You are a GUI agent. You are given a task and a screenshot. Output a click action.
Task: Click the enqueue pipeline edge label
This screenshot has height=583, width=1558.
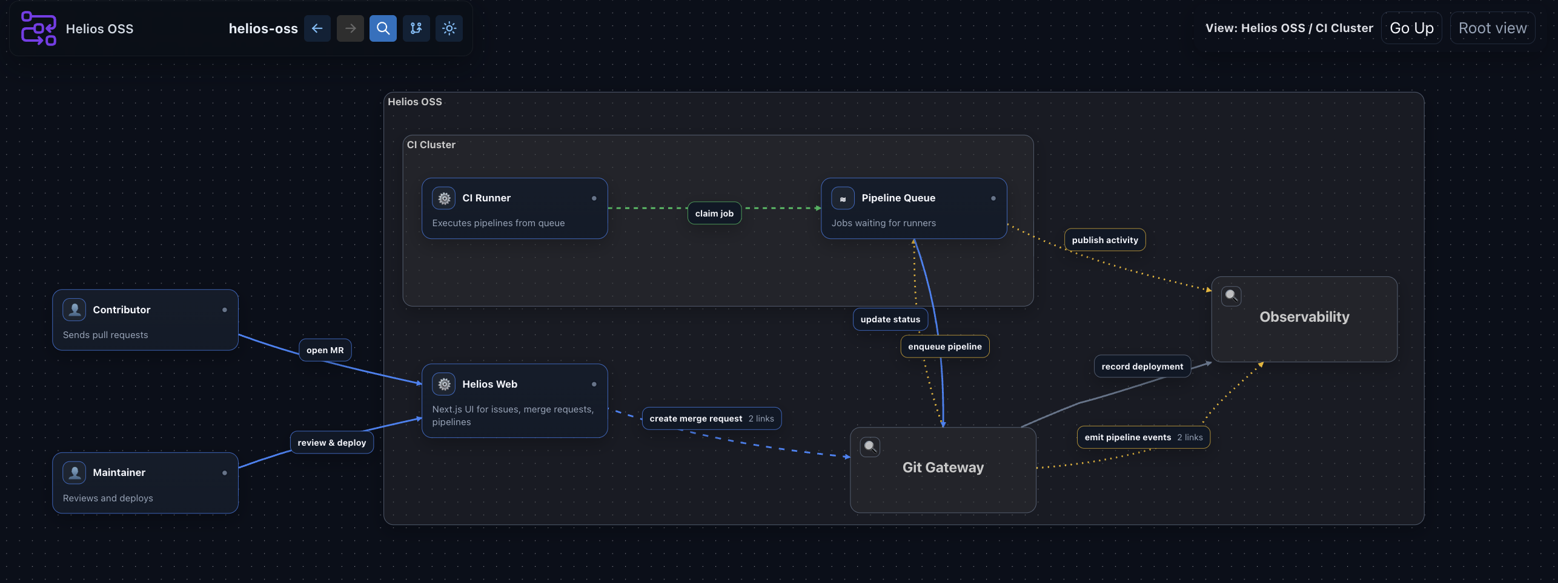tap(944, 346)
